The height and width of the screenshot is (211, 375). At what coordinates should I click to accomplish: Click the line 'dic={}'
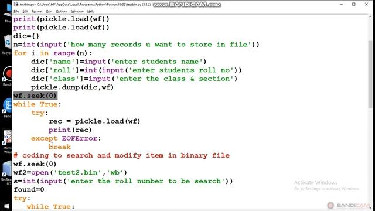[26, 36]
